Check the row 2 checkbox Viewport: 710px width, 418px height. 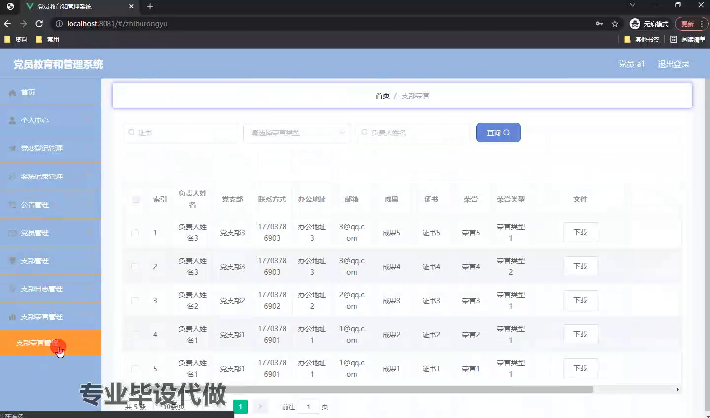pos(135,267)
